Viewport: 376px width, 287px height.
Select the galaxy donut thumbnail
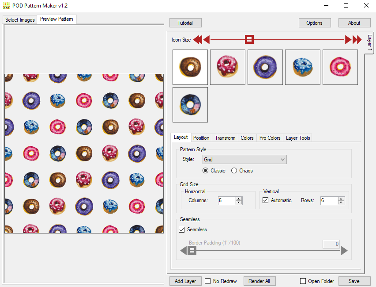[190, 105]
